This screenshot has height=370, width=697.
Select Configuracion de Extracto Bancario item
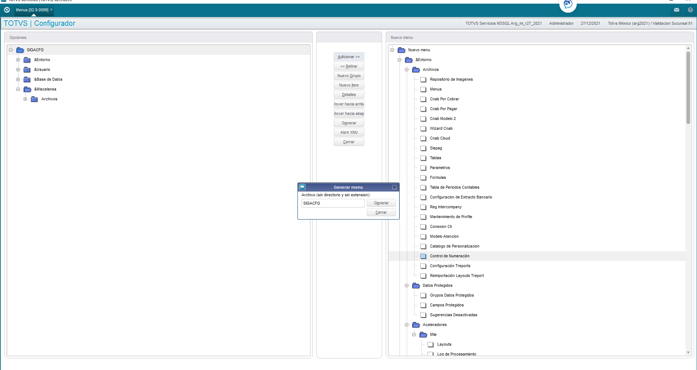click(x=461, y=197)
